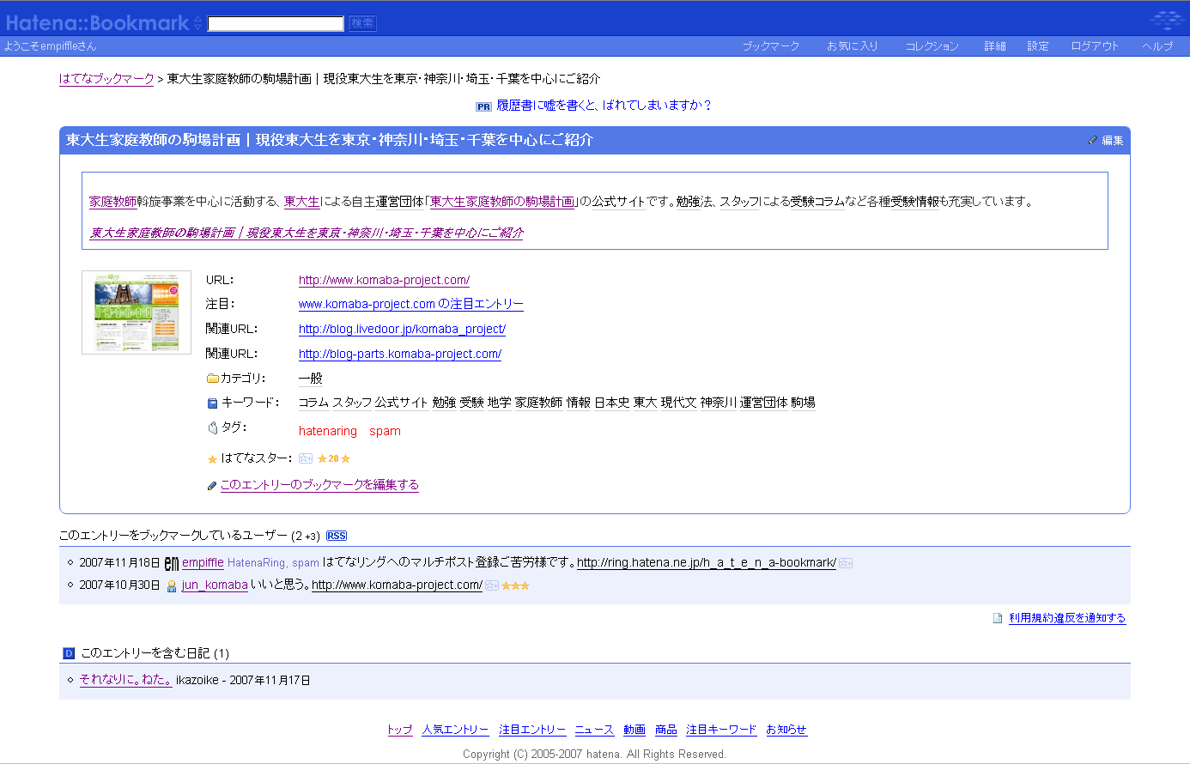Open the empiffle user link
1190x764 pixels.
pyautogui.click(x=203, y=563)
